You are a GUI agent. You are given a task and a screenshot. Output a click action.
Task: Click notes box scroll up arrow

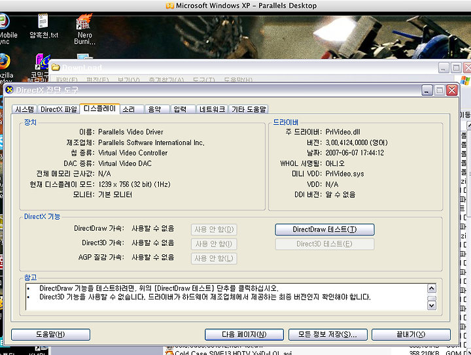point(432,288)
